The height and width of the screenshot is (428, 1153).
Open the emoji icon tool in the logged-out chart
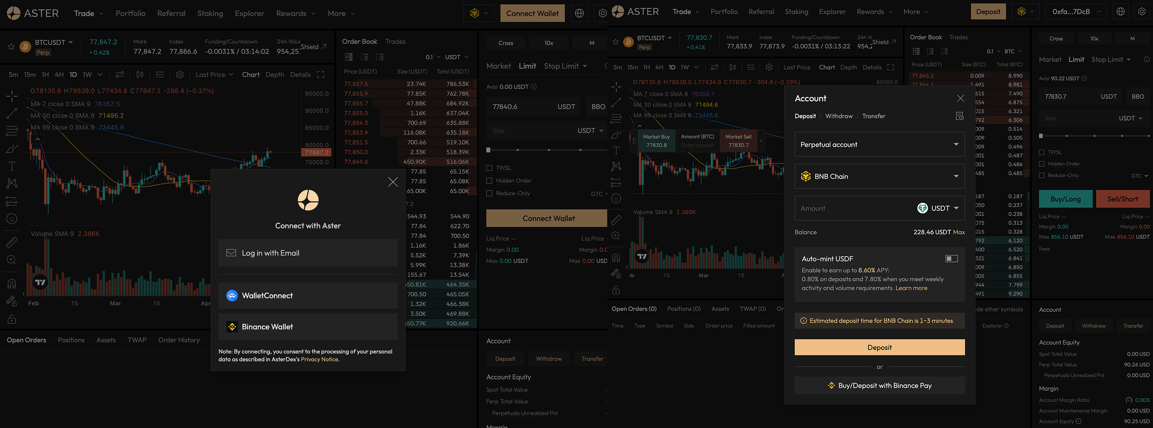click(12, 219)
